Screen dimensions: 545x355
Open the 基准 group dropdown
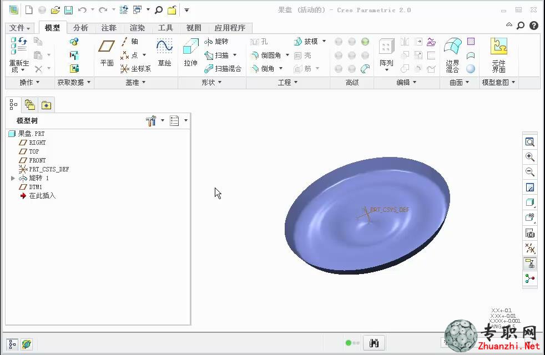coord(135,82)
